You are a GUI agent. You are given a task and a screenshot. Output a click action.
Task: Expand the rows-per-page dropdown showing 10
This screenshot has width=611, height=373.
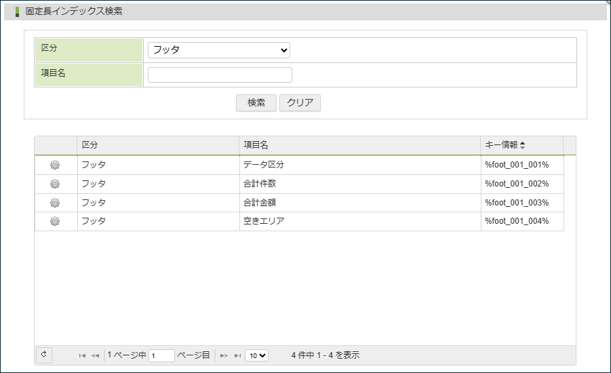[x=256, y=355]
